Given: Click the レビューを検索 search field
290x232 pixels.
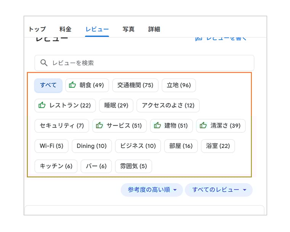Looking at the screenshot, I should coord(149,63).
